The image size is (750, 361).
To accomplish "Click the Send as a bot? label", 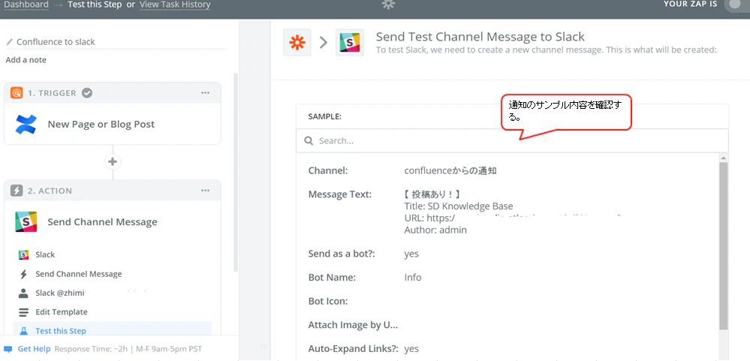I will (342, 254).
